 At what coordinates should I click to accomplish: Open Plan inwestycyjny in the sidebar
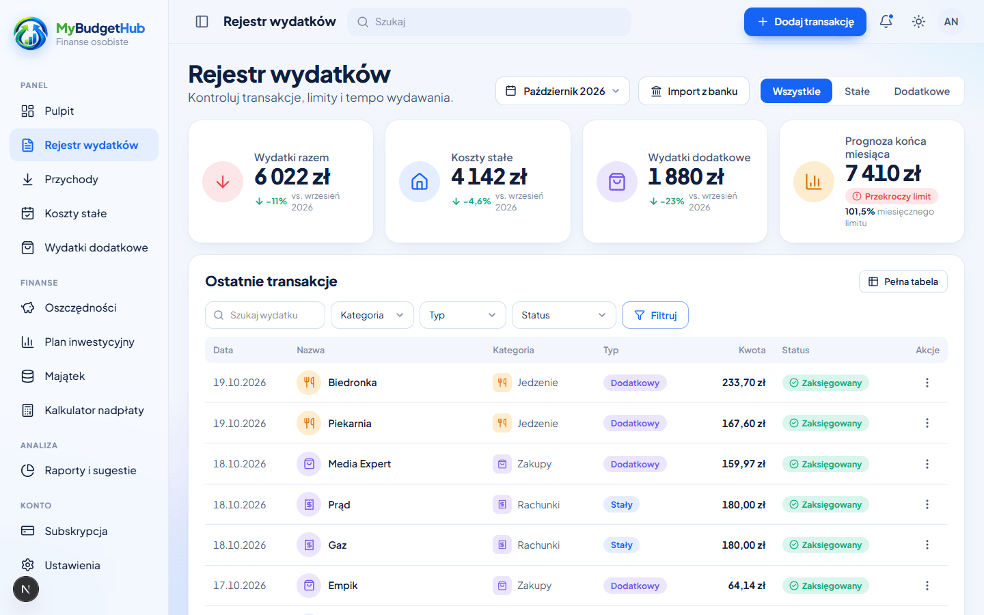click(84, 342)
